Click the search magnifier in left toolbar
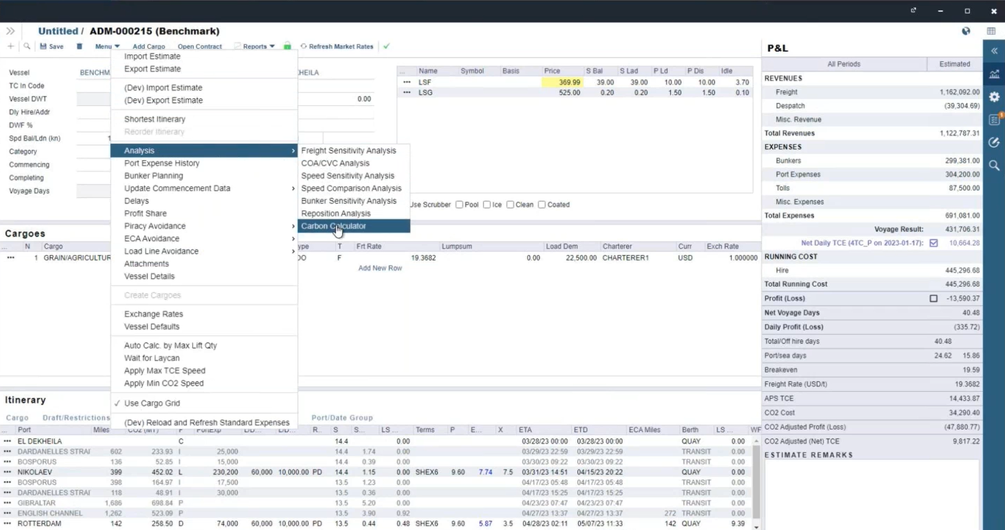Image resolution: width=1005 pixels, height=530 pixels. click(27, 47)
